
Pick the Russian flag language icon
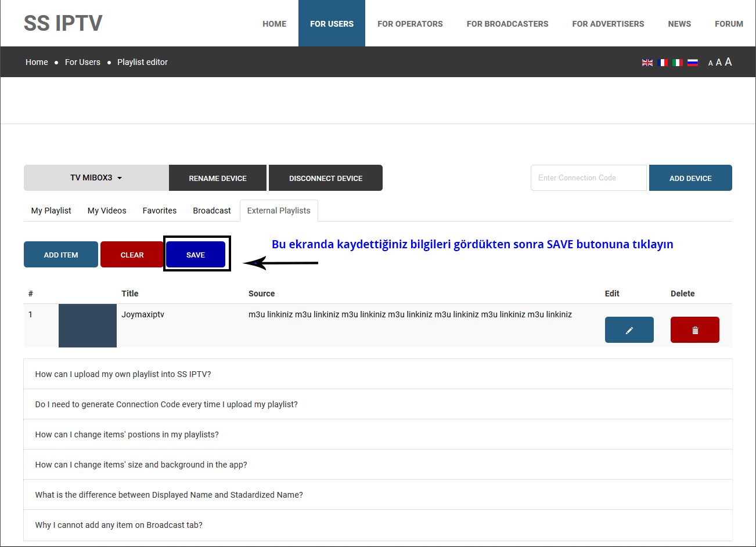tap(692, 63)
